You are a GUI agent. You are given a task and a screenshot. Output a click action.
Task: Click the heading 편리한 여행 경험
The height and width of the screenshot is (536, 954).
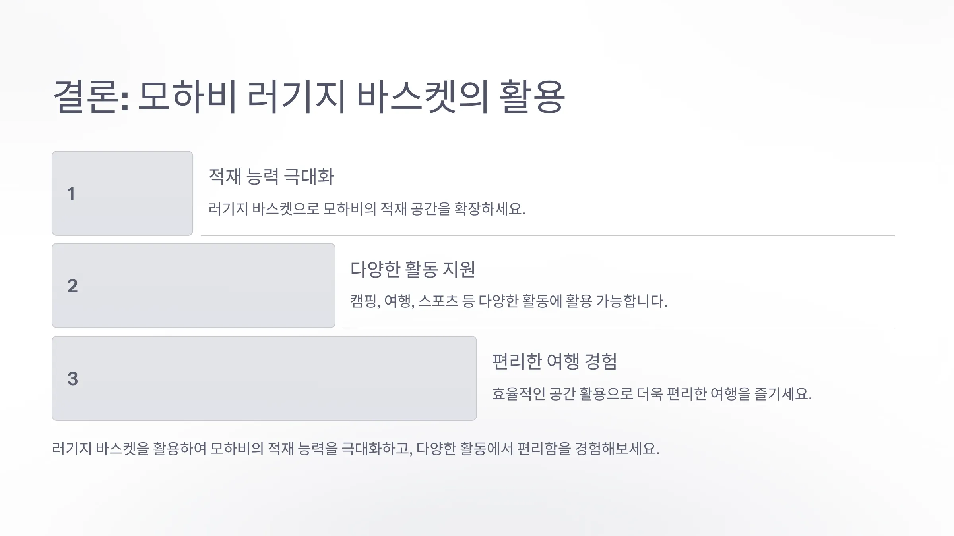[x=555, y=361]
